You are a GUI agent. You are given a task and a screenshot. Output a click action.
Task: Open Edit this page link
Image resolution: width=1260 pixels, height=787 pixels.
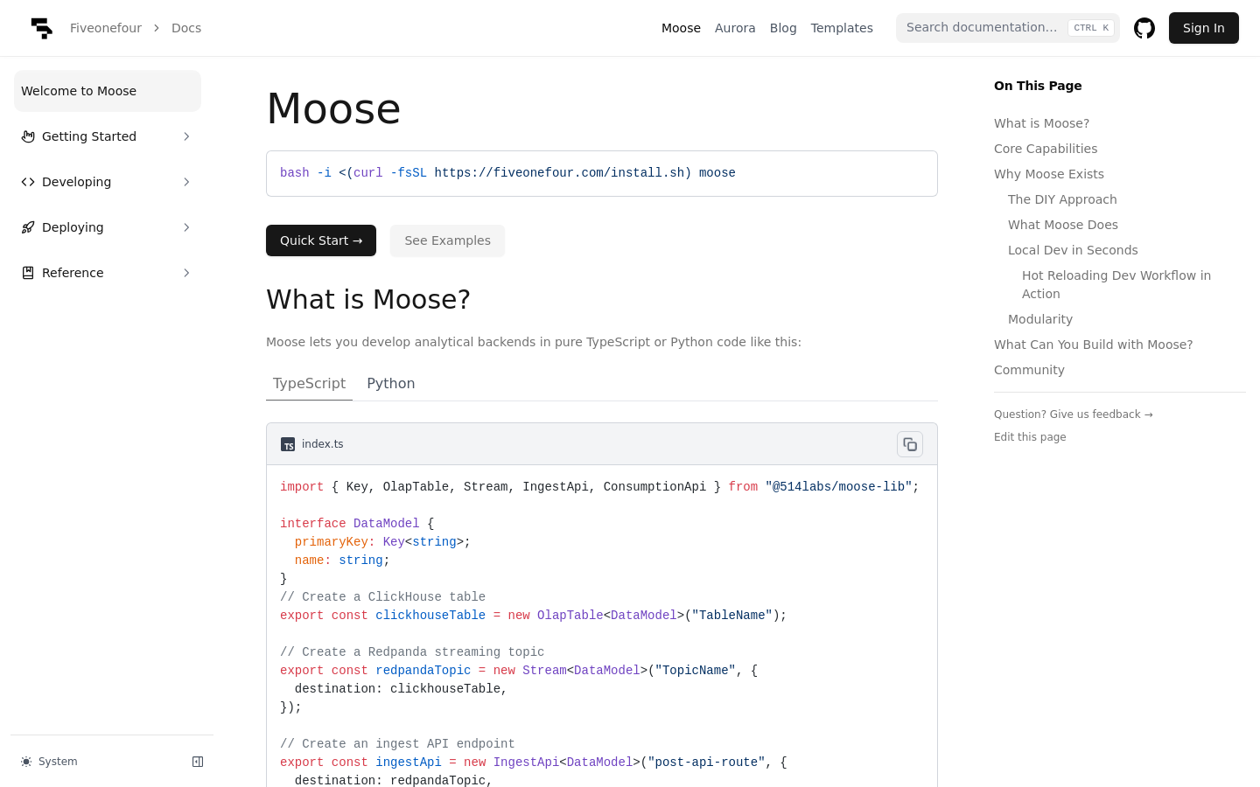click(1030, 437)
